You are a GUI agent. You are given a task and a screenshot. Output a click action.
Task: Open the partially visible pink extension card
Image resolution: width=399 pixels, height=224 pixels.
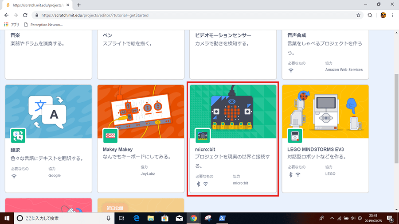click(48, 205)
